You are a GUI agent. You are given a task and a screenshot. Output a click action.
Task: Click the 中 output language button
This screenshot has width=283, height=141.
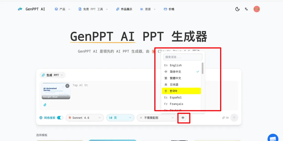[x=183, y=118]
